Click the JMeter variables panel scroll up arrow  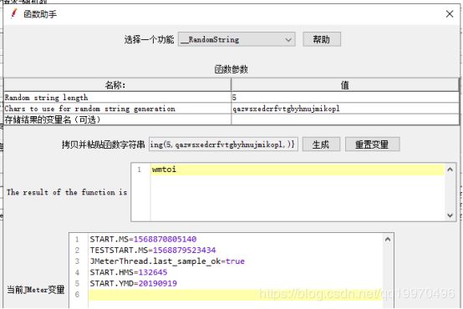(388, 240)
